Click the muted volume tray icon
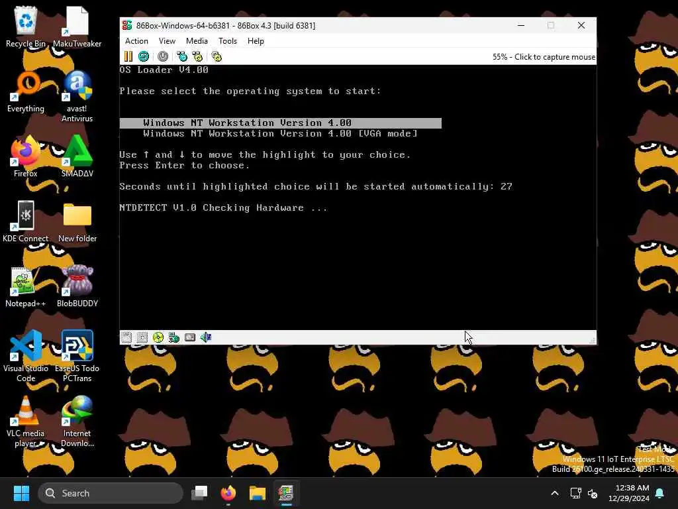 coord(593,493)
